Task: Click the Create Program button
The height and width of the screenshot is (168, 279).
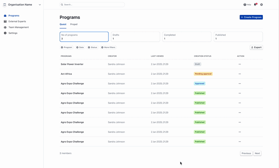Action: tap(251, 17)
